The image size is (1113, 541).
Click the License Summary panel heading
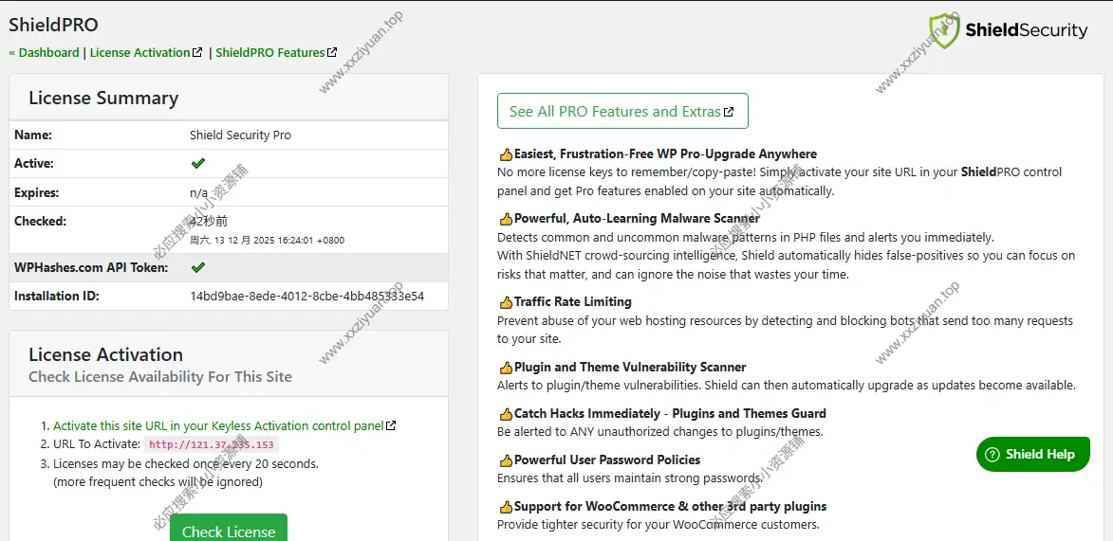click(x=103, y=99)
